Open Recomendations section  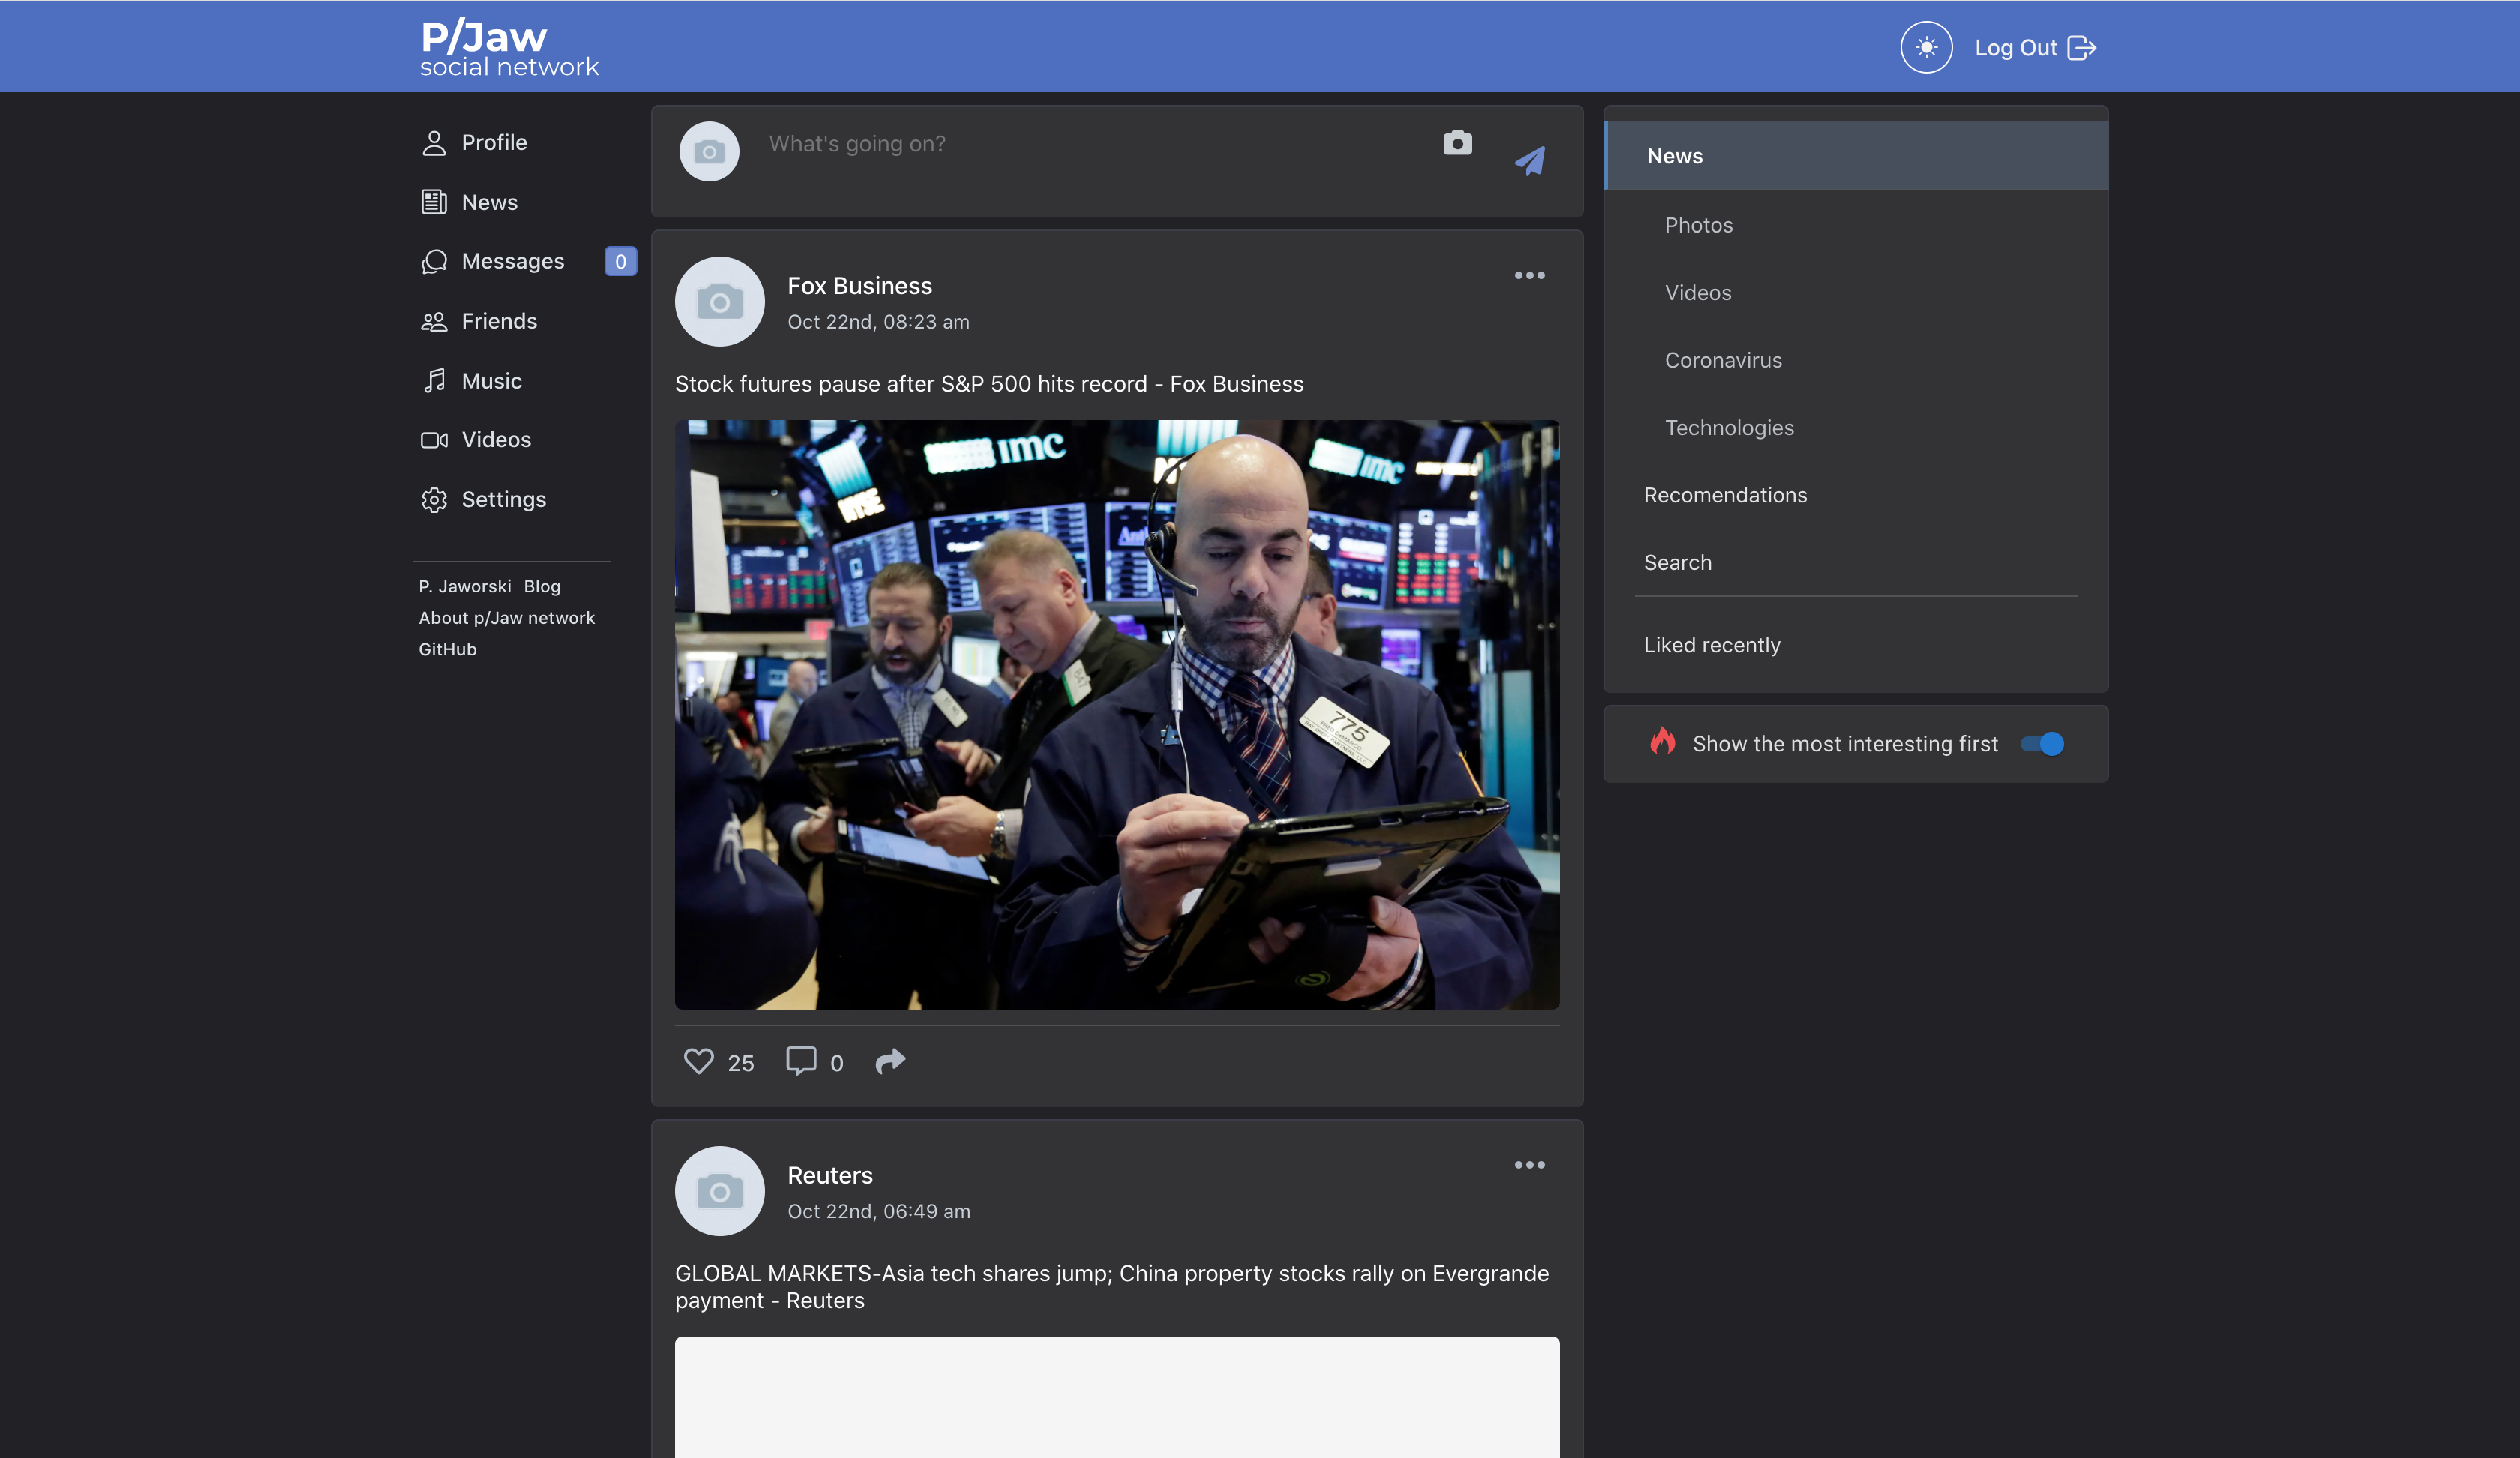point(1725,495)
